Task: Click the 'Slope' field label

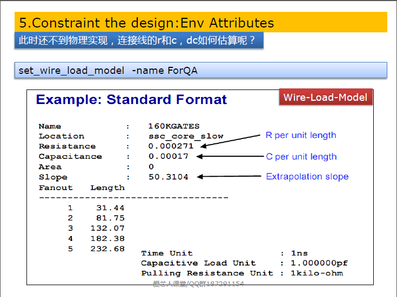Action: 53,177
